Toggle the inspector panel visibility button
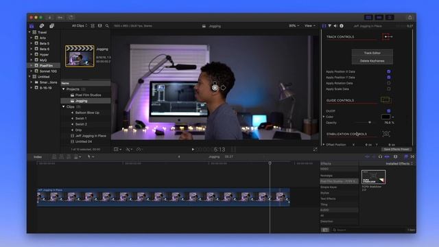The image size is (439, 247). 390,17
